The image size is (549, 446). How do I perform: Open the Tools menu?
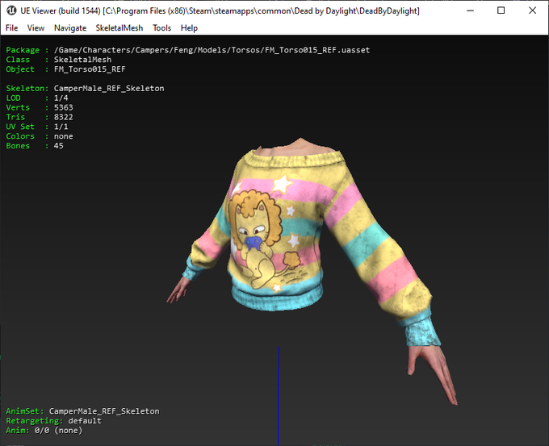[161, 28]
